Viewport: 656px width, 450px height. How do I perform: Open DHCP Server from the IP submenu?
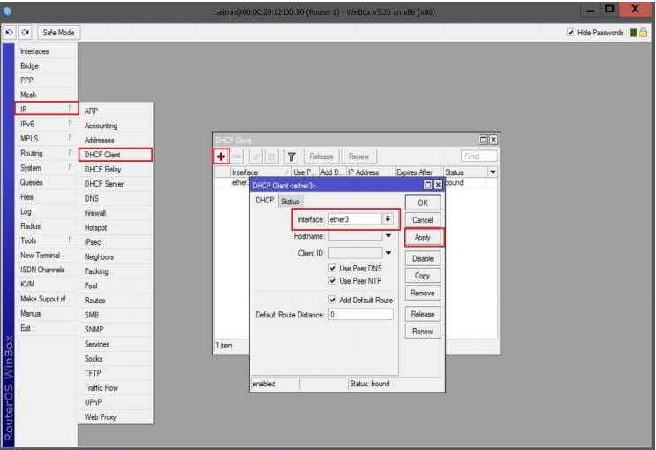pos(104,184)
